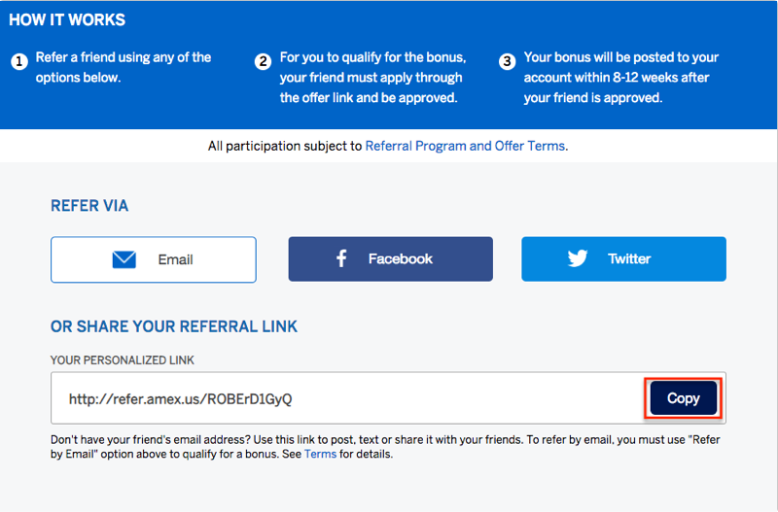Share the referral via the Twitter label

629,258
